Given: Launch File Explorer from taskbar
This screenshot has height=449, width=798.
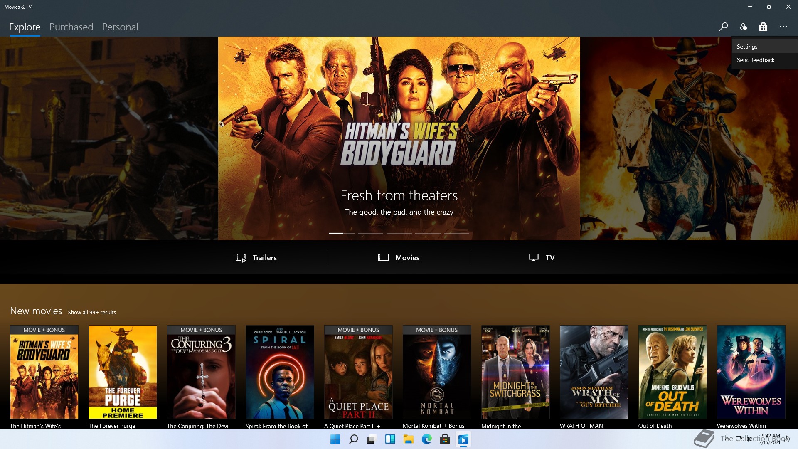Looking at the screenshot, I should 408,439.
